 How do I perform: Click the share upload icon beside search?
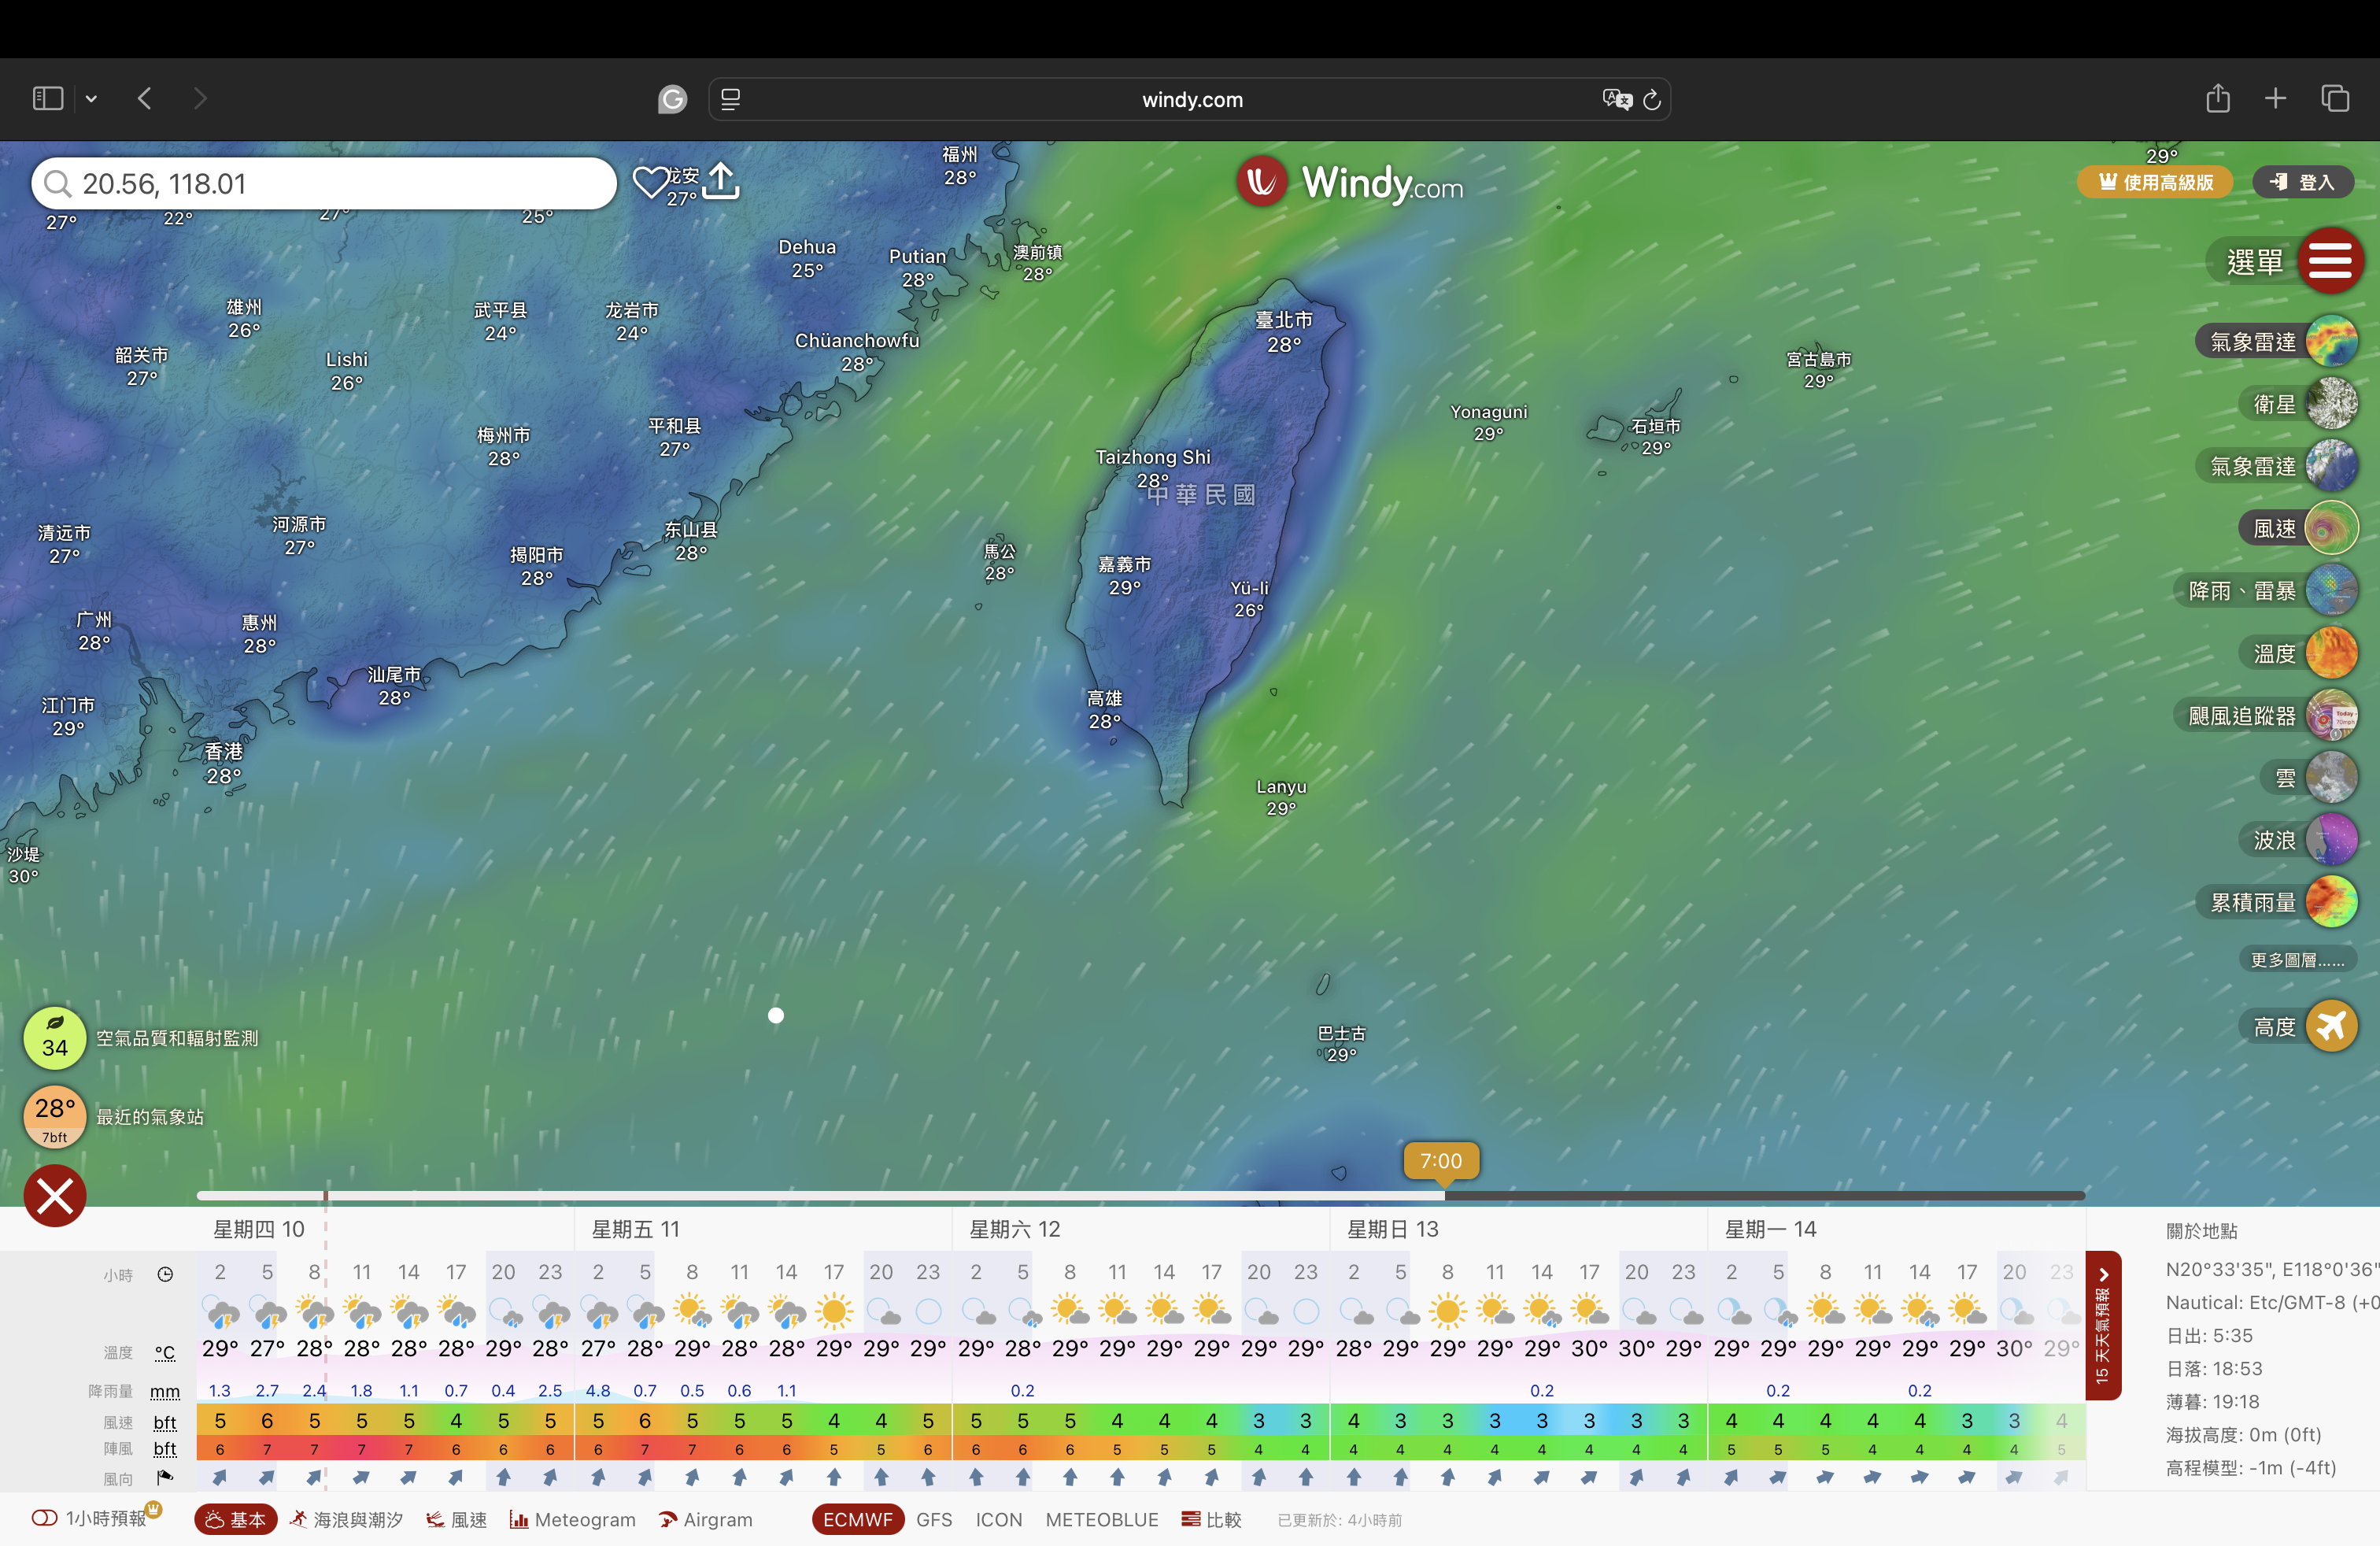[721, 182]
